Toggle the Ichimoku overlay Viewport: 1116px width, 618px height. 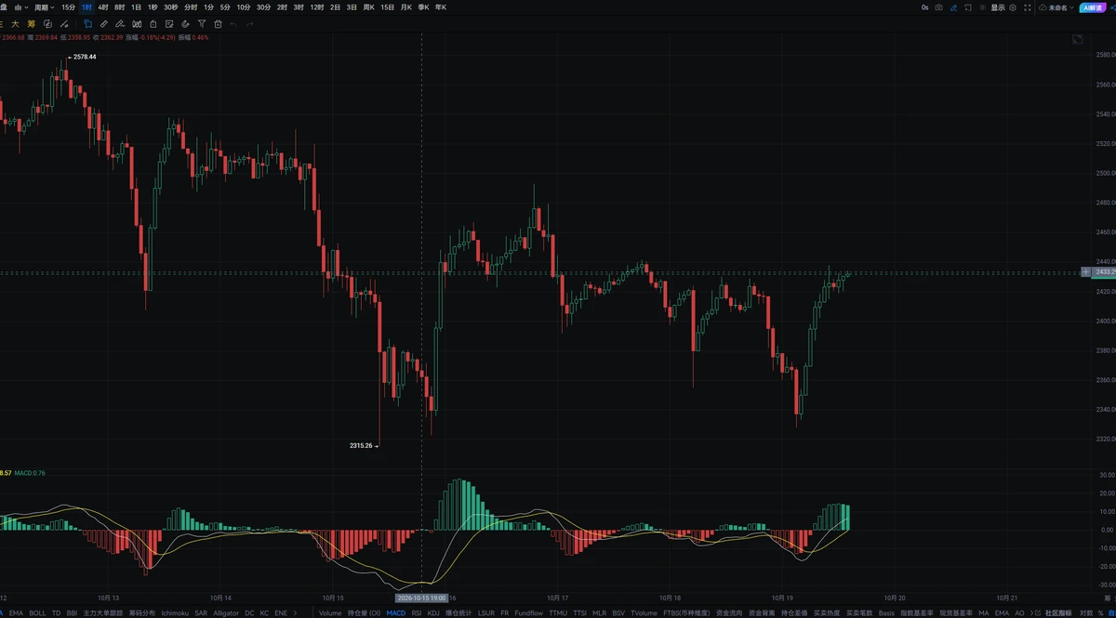(174, 613)
